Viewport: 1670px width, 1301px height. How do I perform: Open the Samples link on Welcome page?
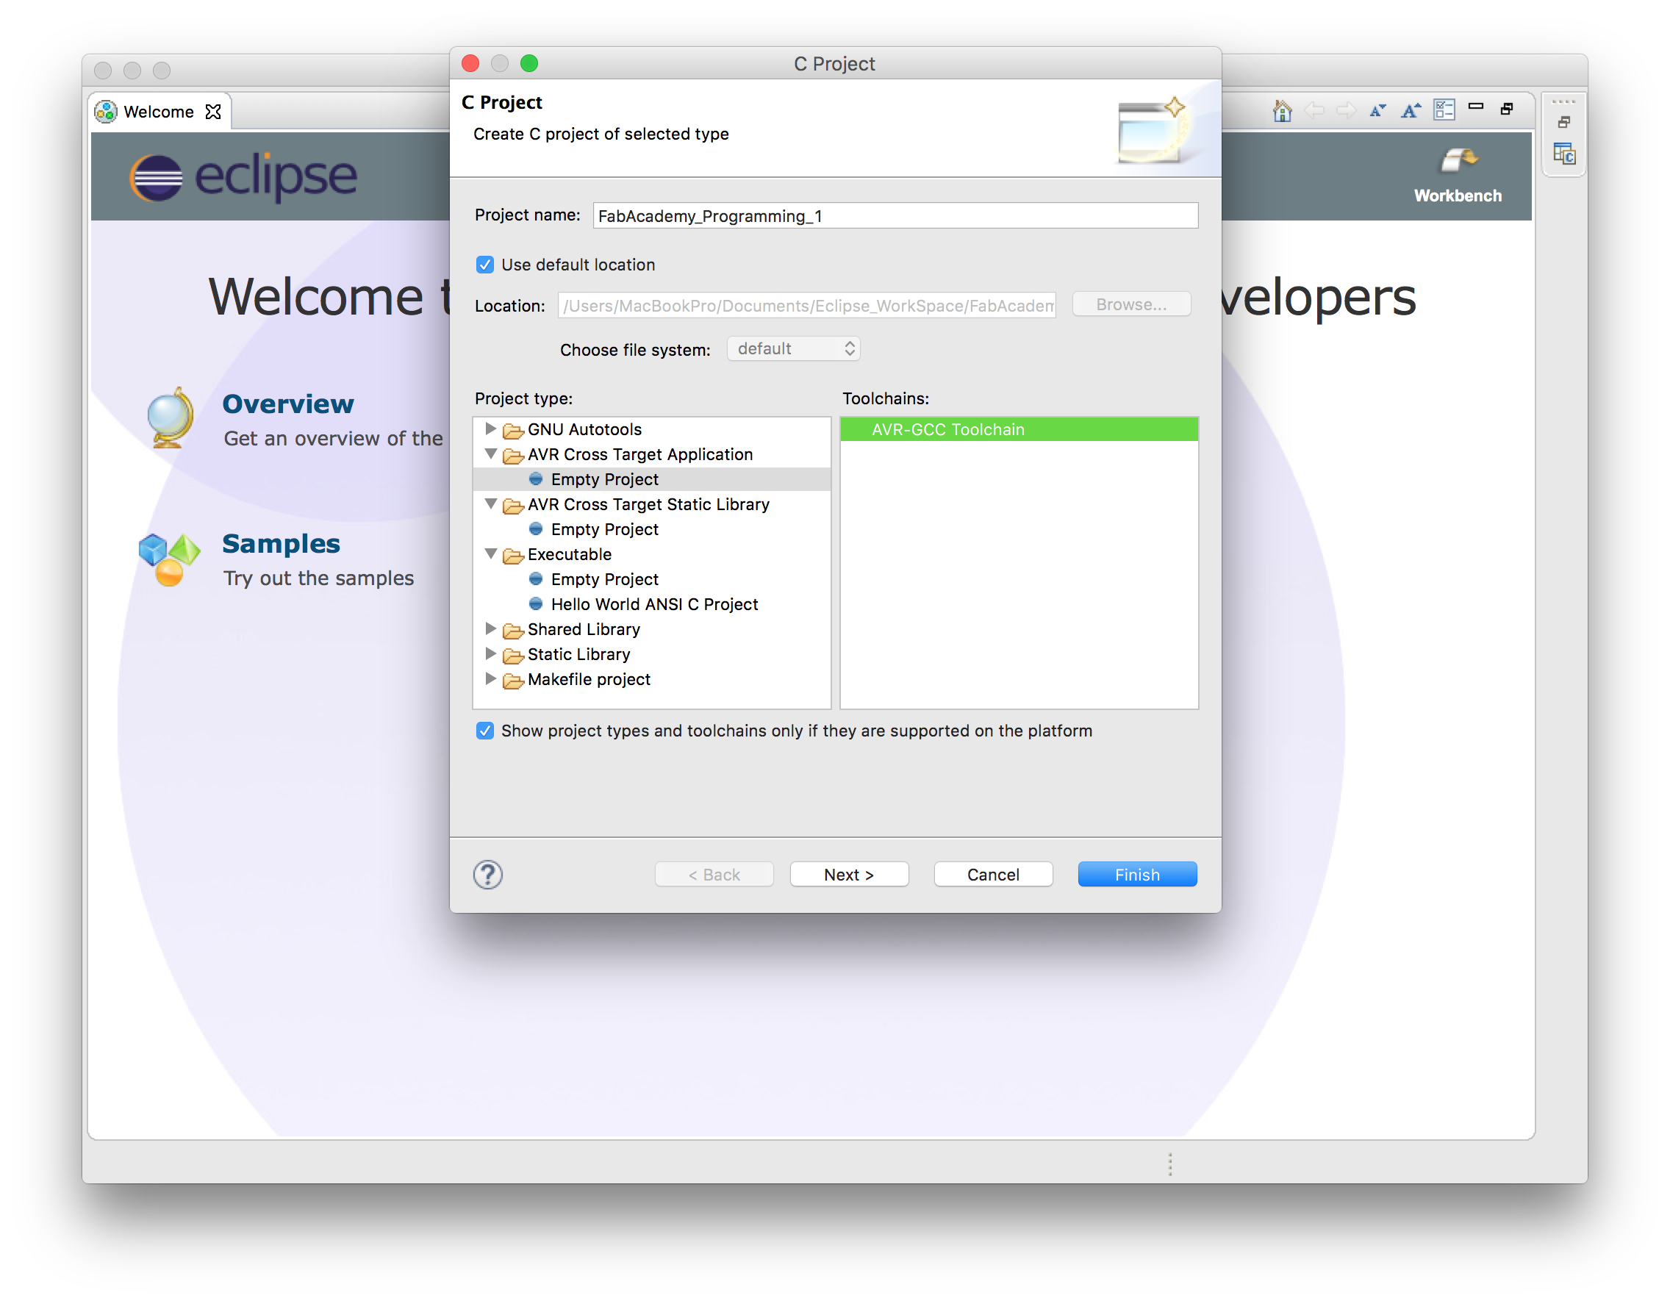(x=281, y=544)
